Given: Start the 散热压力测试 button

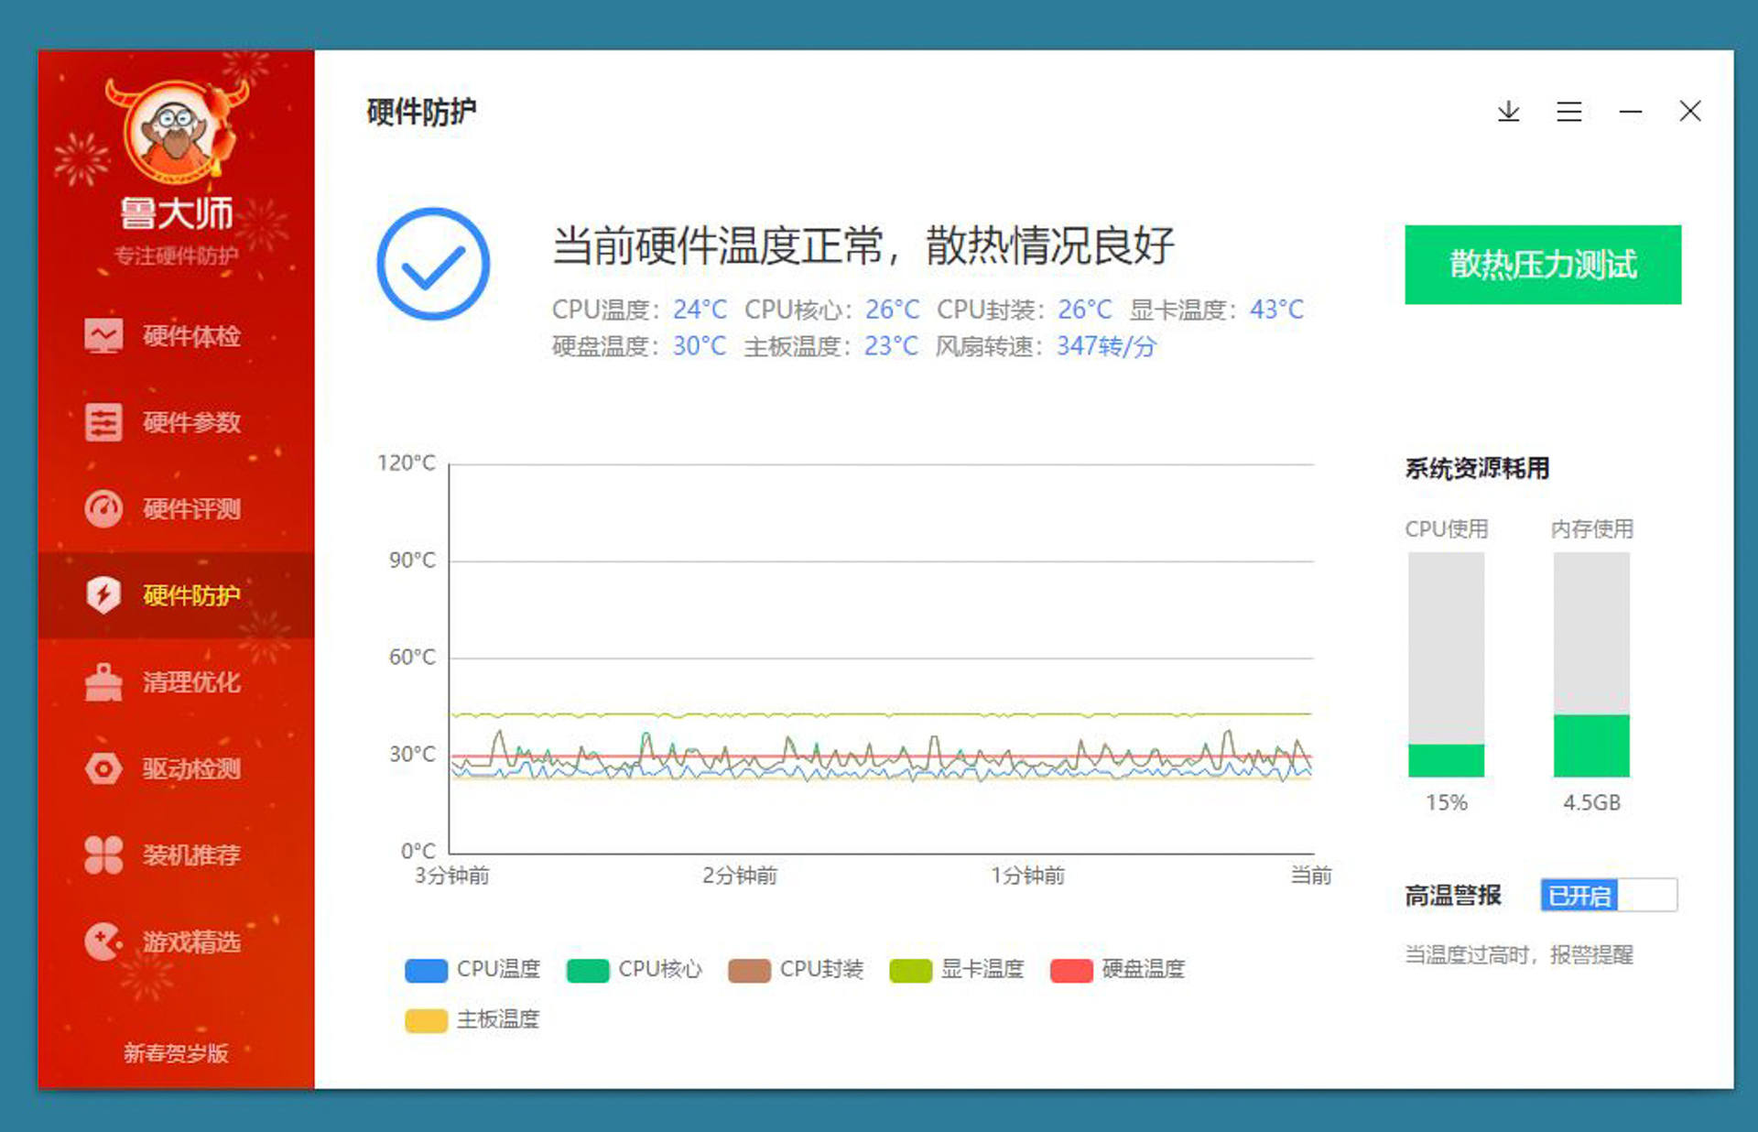Looking at the screenshot, I should coord(1543,265).
